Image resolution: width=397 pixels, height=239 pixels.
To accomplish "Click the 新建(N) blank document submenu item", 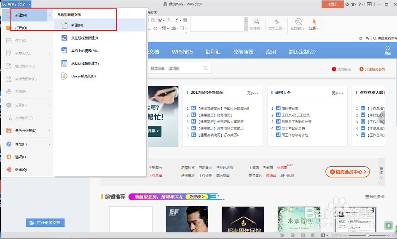I will coord(100,25).
